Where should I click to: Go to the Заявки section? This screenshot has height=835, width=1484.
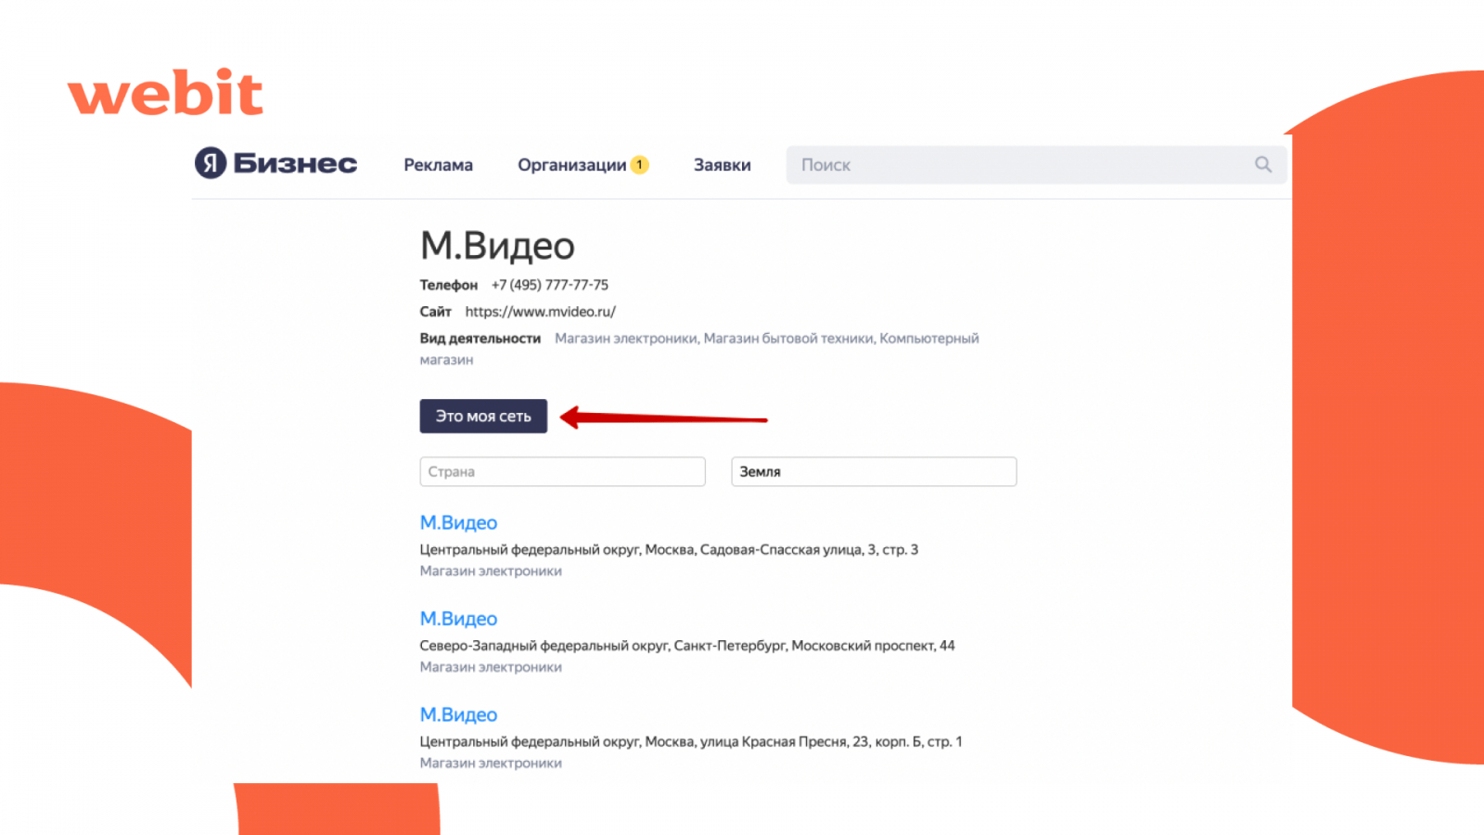coord(723,165)
